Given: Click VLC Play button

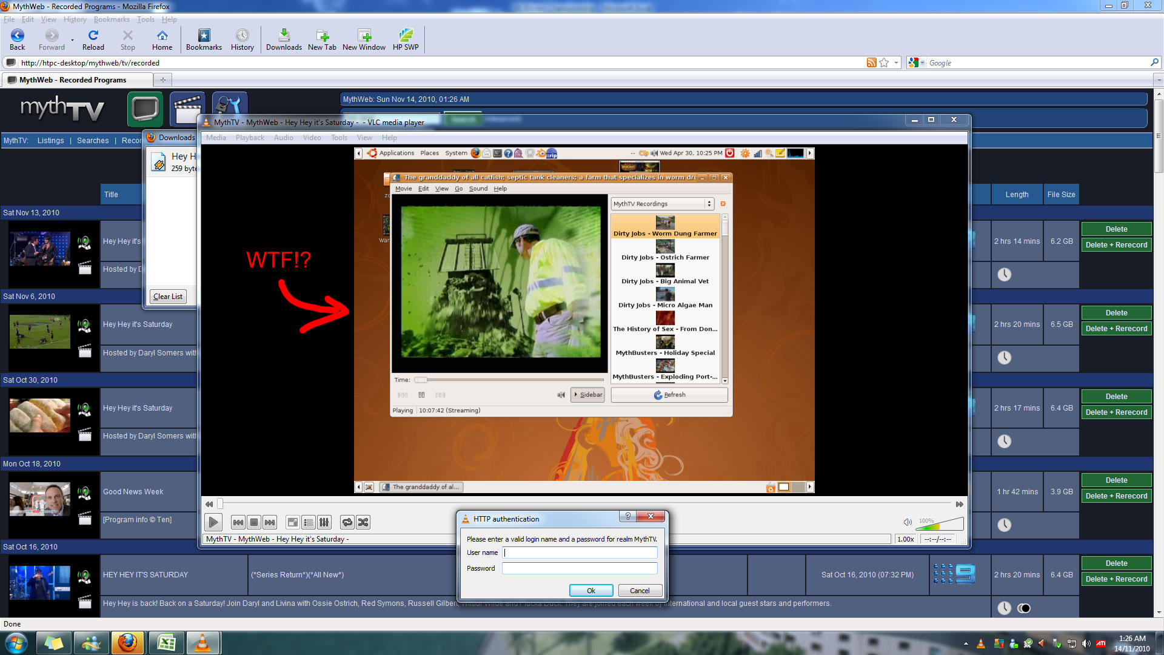Looking at the screenshot, I should point(213,522).
